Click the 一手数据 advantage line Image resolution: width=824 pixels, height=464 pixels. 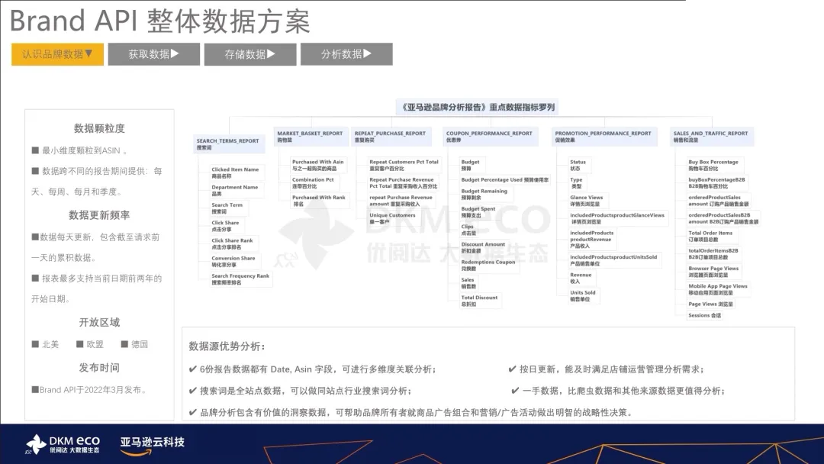[618, 391]
